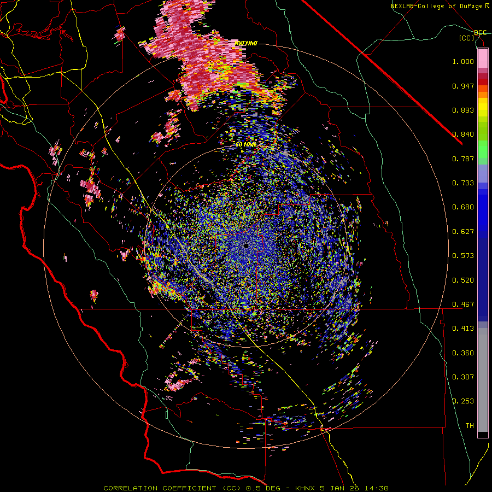Click the 0.467 scale value

pyautogui.click(x=463, y=304)
